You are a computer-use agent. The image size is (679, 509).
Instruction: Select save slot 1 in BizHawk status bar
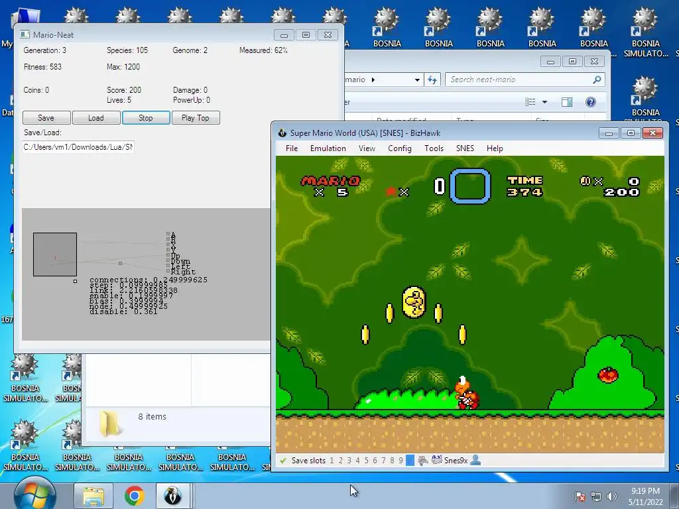pos(332,461)
